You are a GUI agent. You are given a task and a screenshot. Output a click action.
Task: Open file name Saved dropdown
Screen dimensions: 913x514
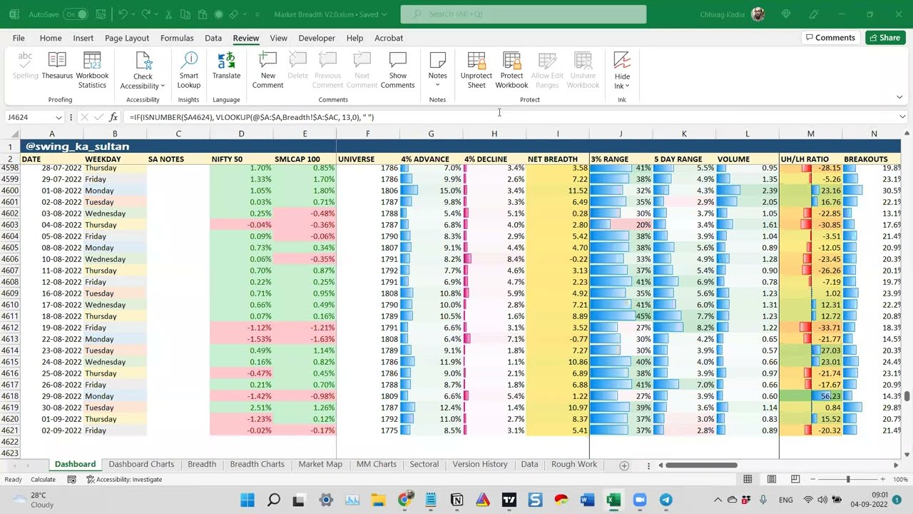coord(384,14)
